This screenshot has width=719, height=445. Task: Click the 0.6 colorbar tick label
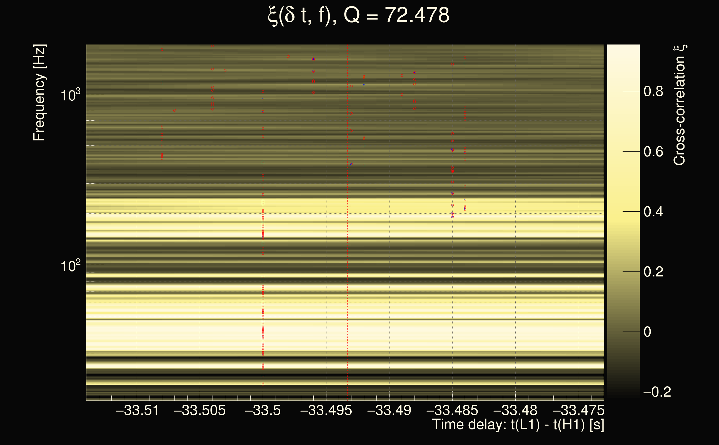pyautogui.click(x=653, y=152)
